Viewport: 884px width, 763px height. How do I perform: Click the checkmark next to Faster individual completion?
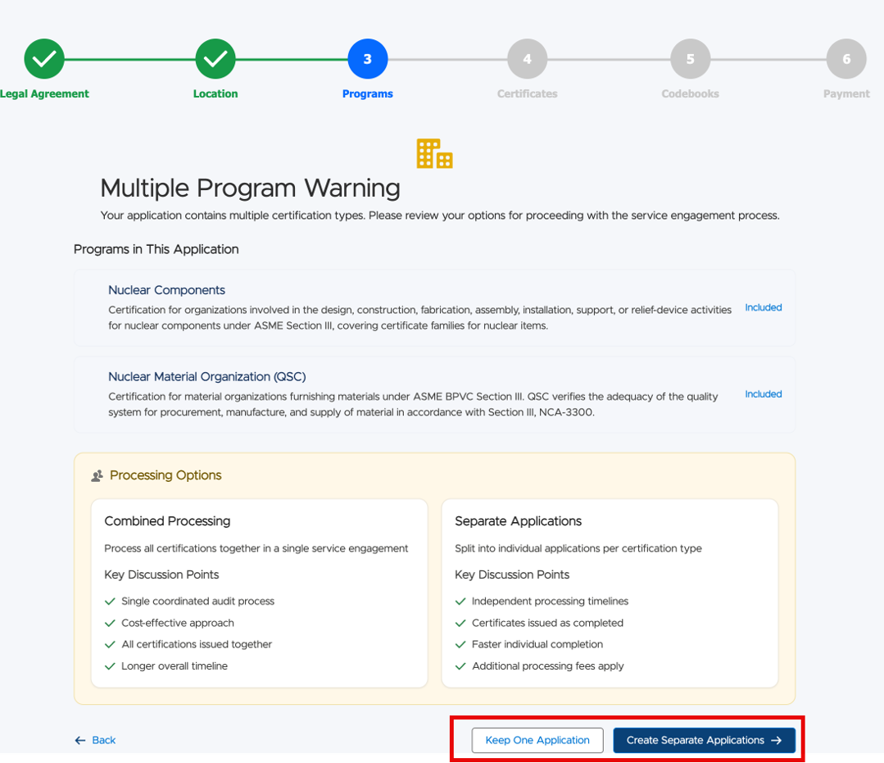click(460, 644)
